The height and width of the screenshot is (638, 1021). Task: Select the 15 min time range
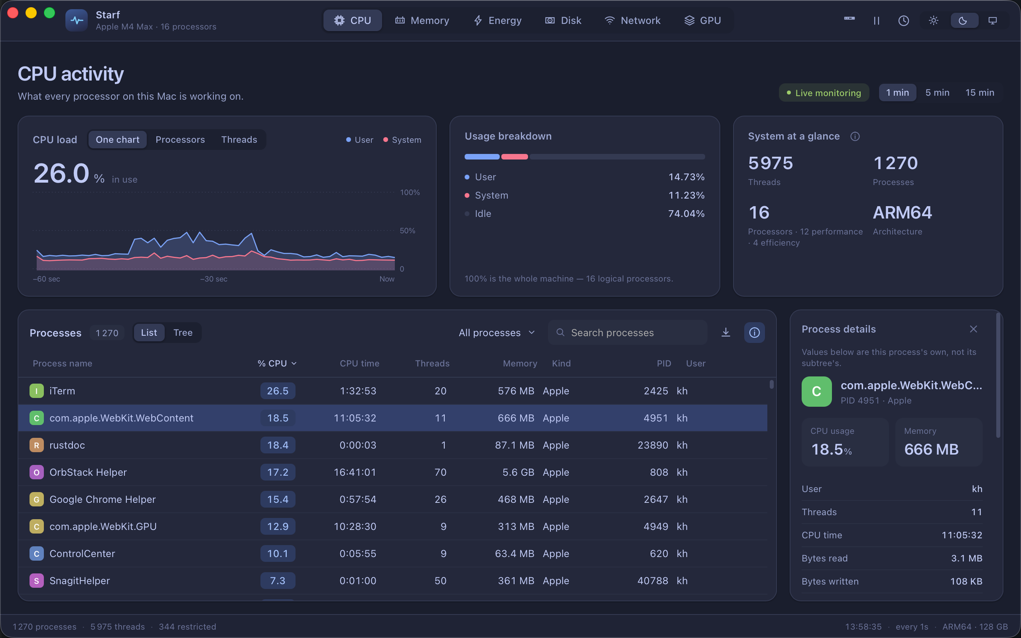(x=980, y=93)
